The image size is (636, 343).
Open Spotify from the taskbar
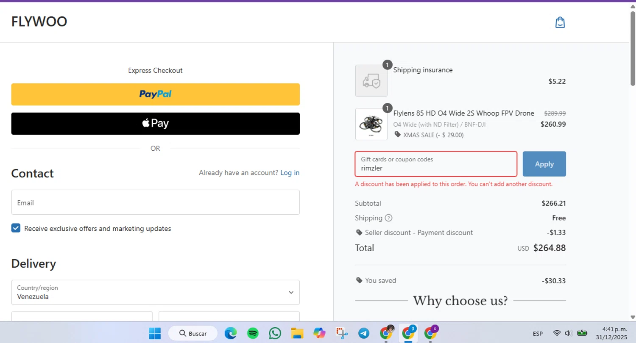click(x=253, y=334)
